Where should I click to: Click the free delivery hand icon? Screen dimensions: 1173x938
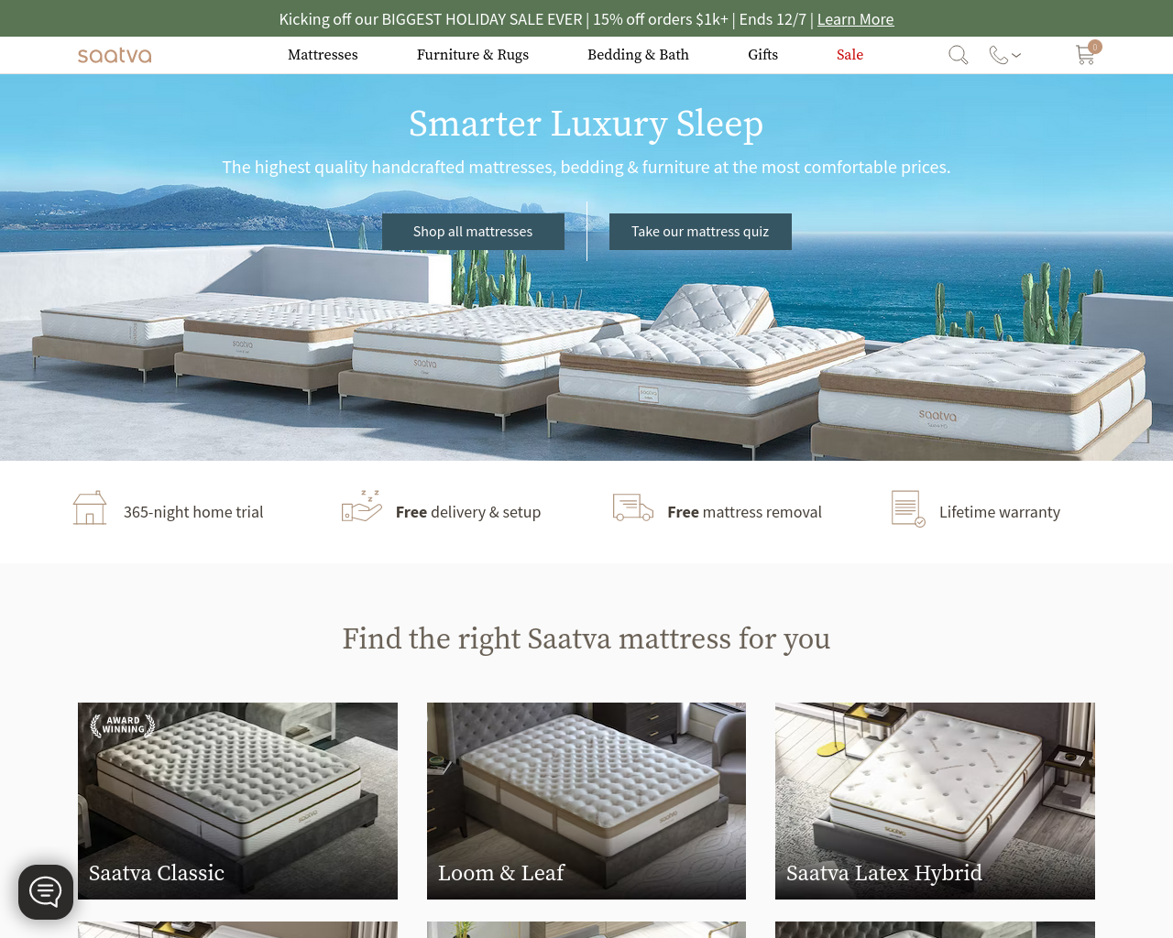pos(361,506)
